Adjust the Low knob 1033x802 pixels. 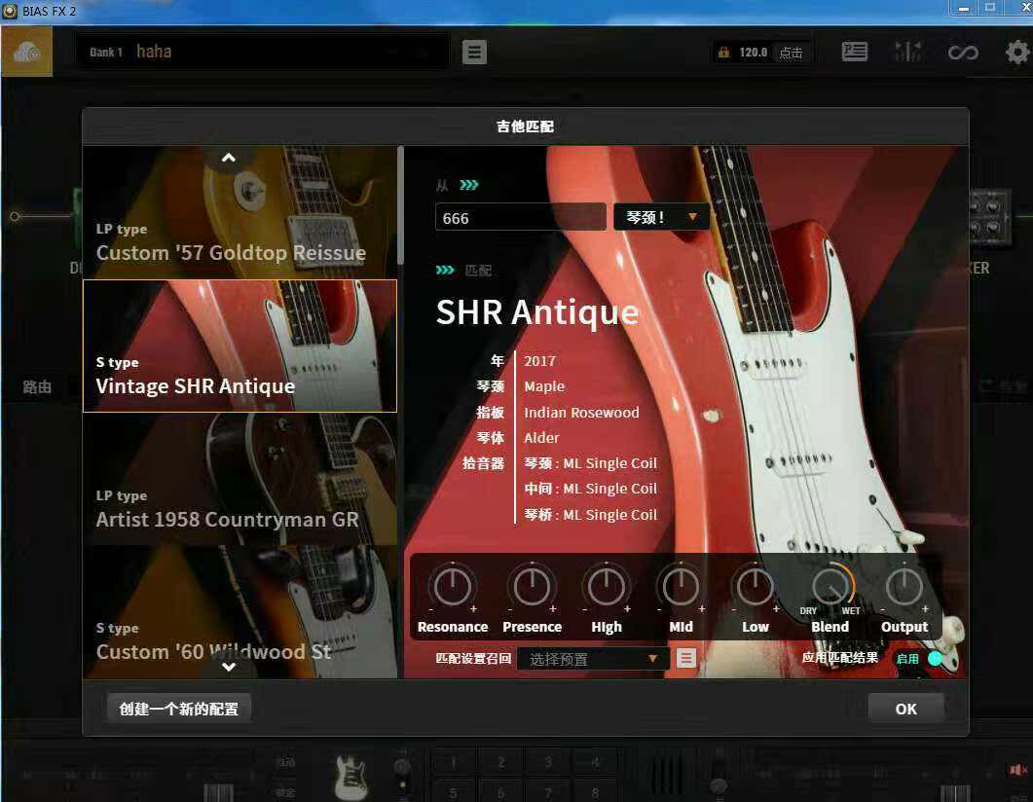point(755,586)
